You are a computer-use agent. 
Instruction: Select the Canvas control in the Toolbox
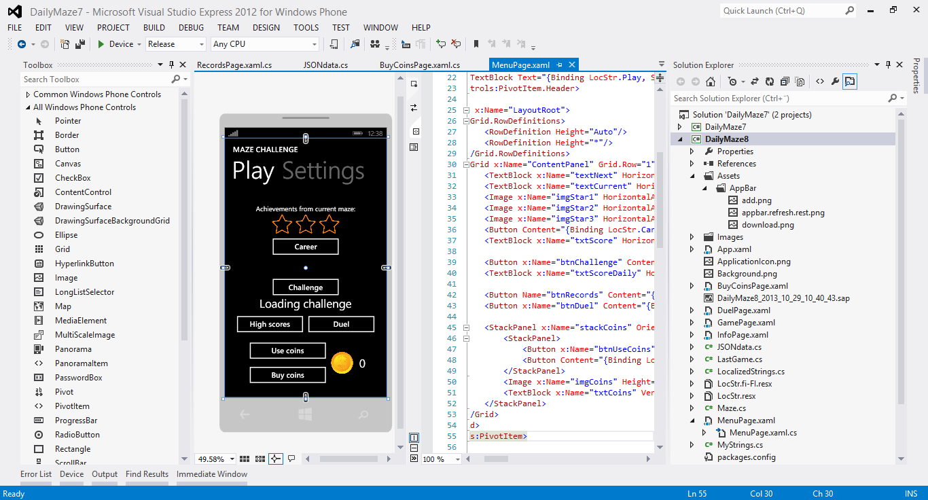coord(68,164)
